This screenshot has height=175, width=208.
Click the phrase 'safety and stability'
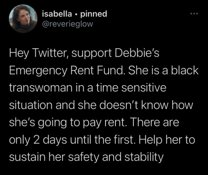tap(116, 157)
